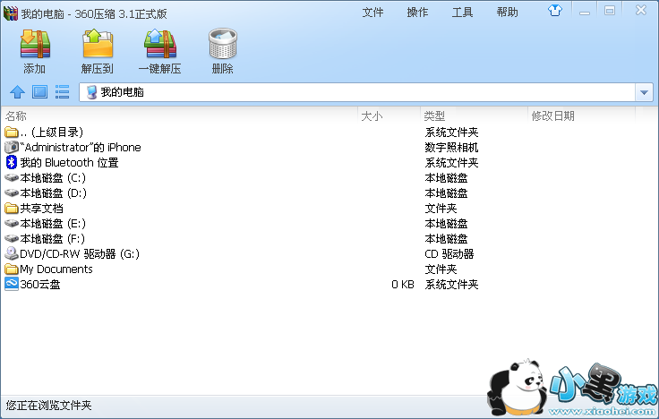Close the 360压缩 window
659x419 pixels.
[x=641, y=10]
